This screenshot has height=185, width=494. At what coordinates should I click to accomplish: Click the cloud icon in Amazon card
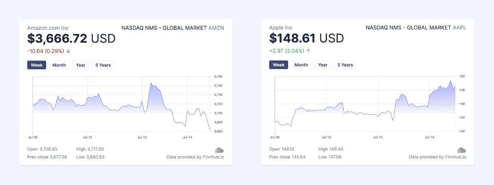point(219,150)
